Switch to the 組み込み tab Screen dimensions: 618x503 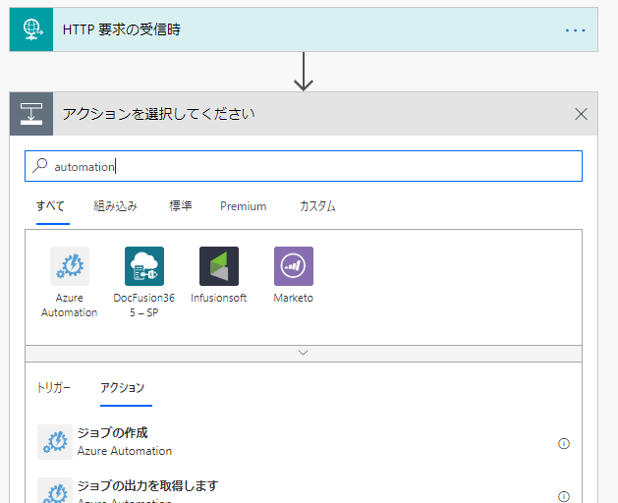(115, 205)
